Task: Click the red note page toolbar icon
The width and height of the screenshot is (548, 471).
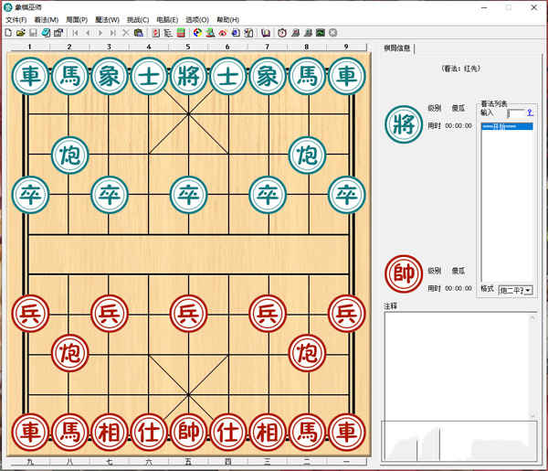Action: [156, 33]
